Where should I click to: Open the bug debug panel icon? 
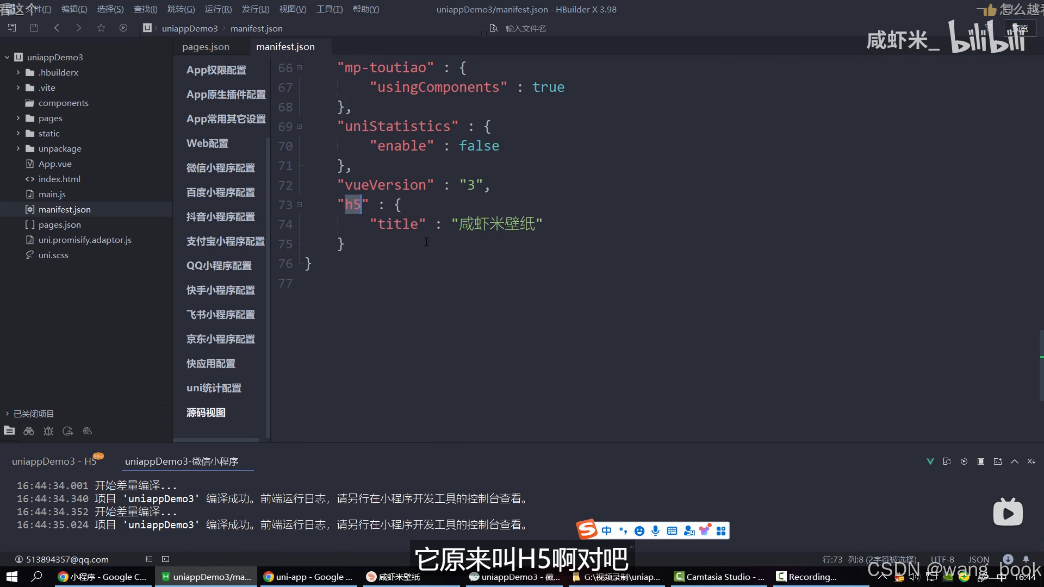pyautogui.click(x=48, y=431)
